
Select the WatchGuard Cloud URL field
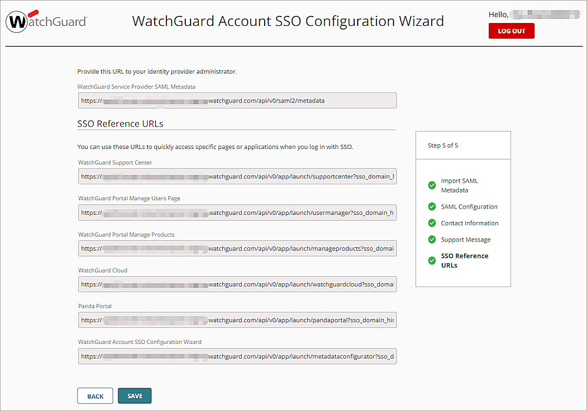click(237, 284)
